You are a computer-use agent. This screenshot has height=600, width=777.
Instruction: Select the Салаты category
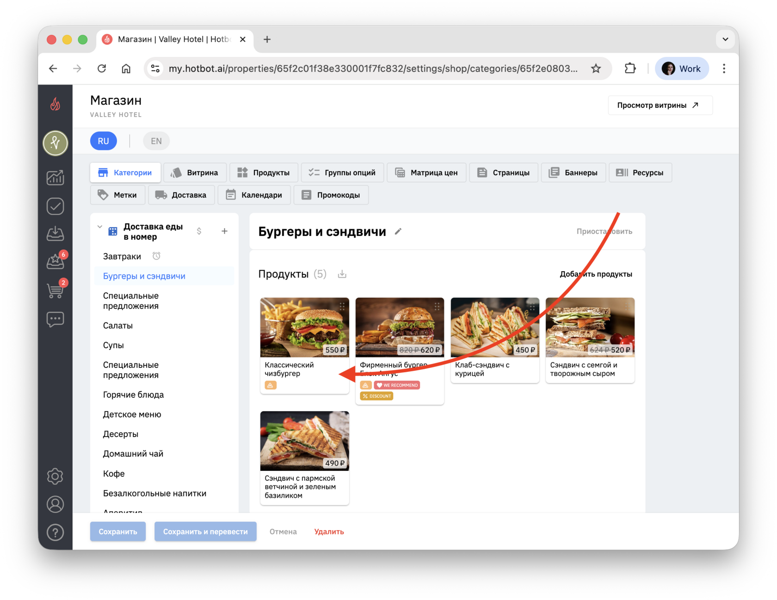[x=118, y=326]
